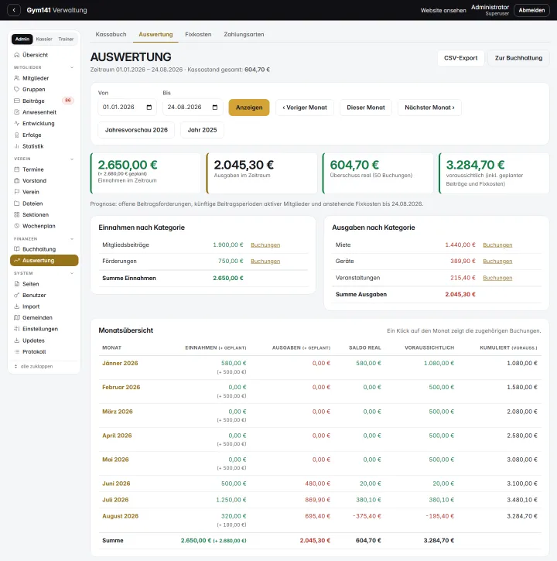557x561 pixels.
Task: Open the Fixkosten tab
Action: click(x=198, y=34)
